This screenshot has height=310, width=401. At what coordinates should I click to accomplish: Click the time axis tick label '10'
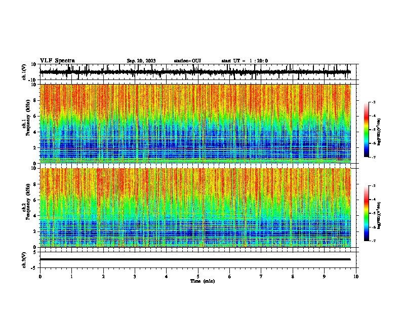[x=356, y=277]
